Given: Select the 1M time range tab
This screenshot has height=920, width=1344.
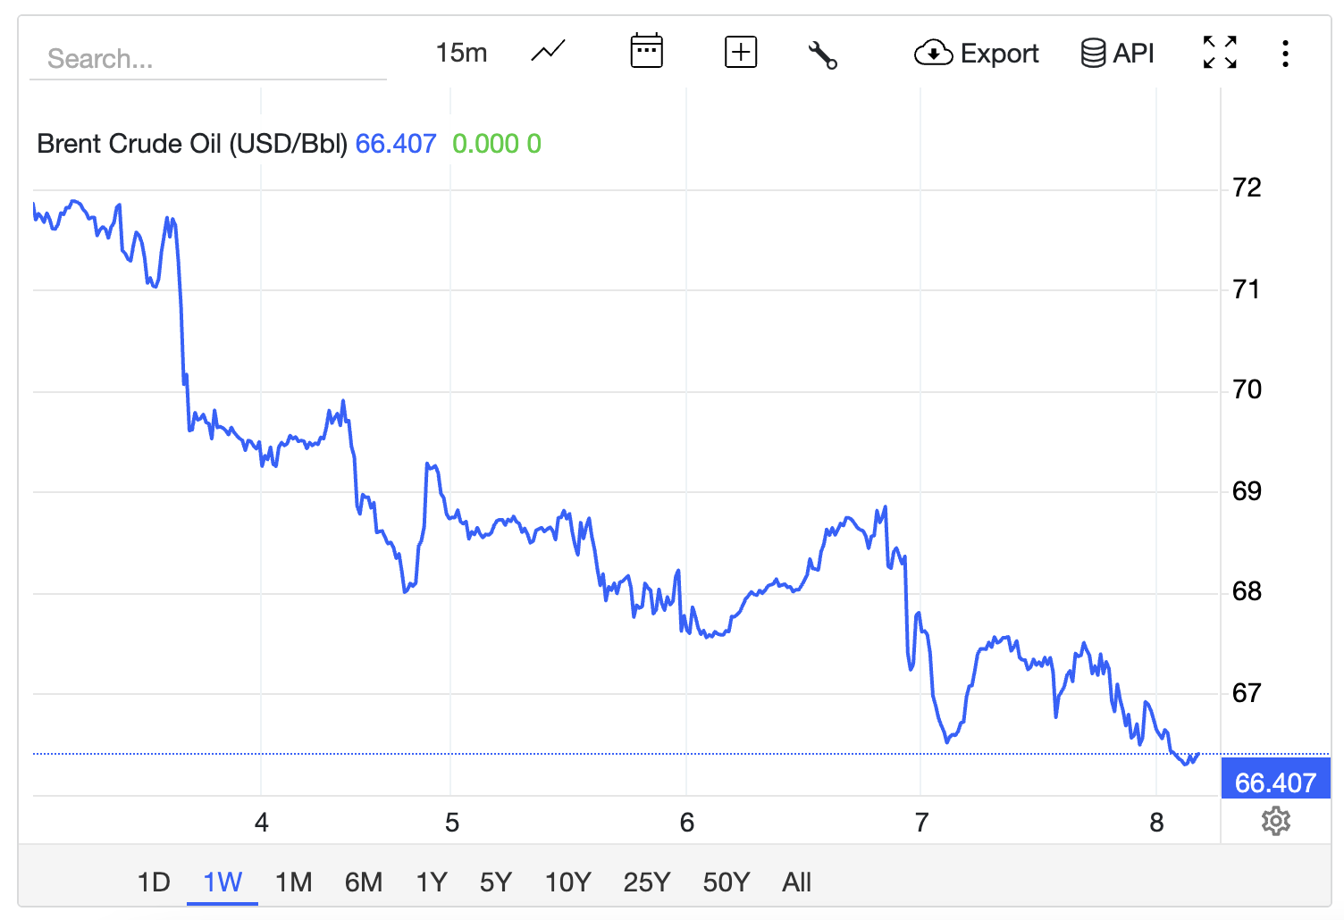Looking at the screenshot, I should coord(294,882).
